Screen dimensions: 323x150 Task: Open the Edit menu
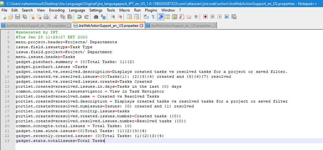coord(15,10)
